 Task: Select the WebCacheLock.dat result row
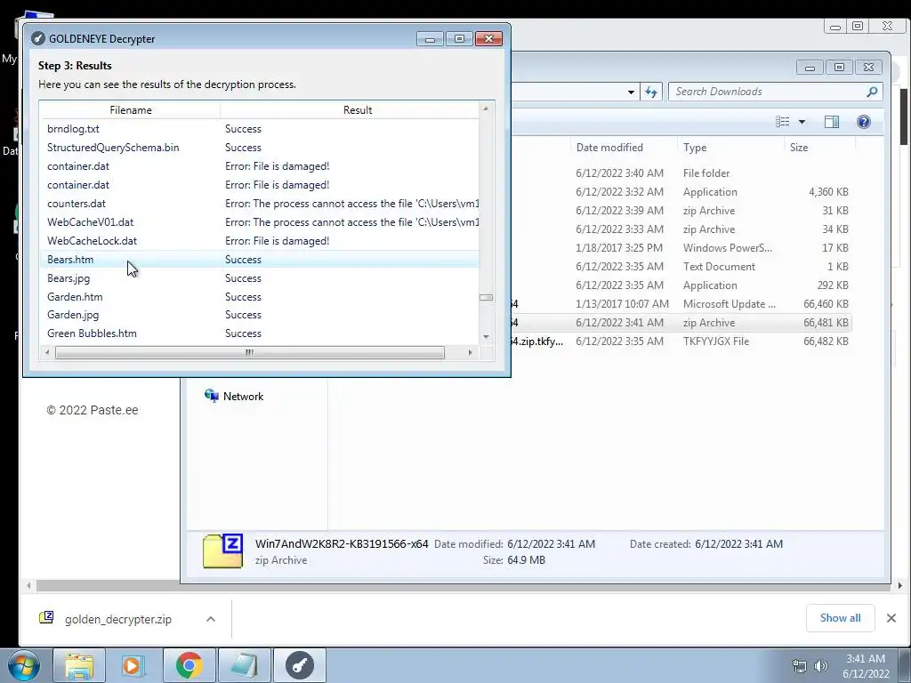coord(260,240)
